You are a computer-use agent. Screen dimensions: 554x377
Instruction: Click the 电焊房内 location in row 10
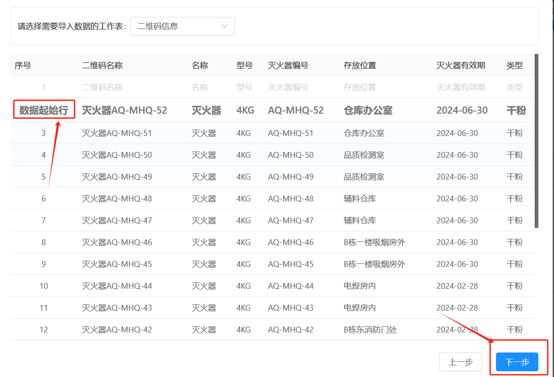coord(358,286)
